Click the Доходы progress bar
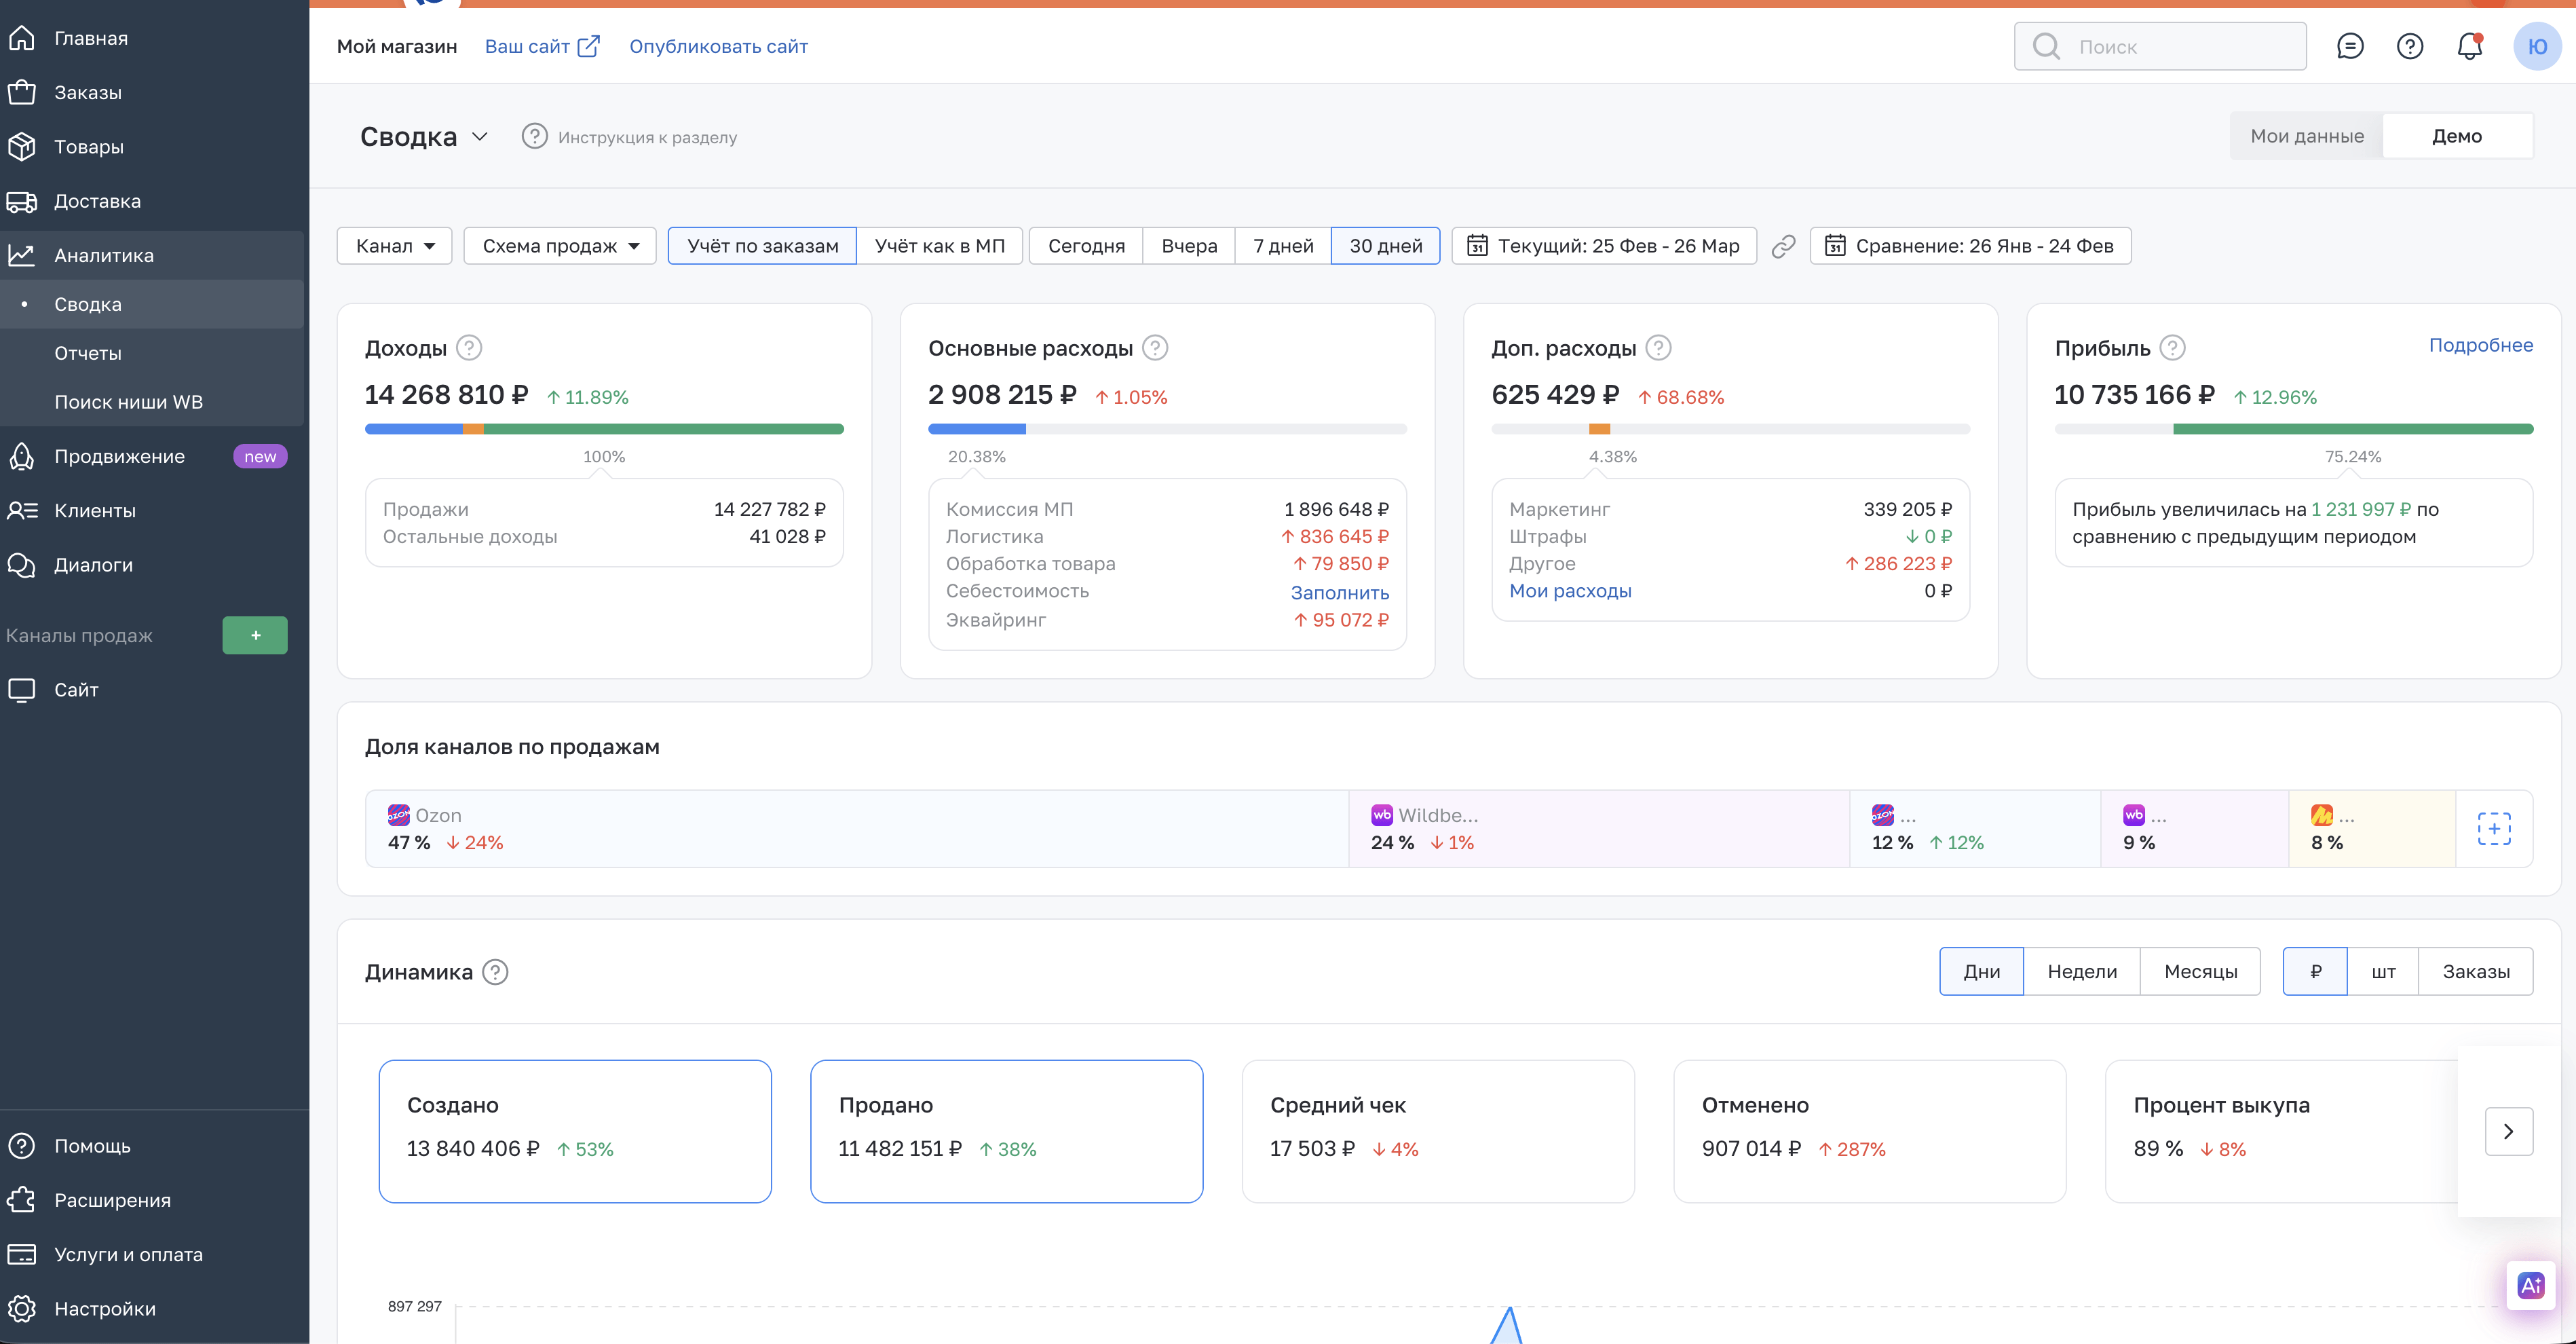The width and height of the screenshot is (2576, 1344). pos(604,429)
